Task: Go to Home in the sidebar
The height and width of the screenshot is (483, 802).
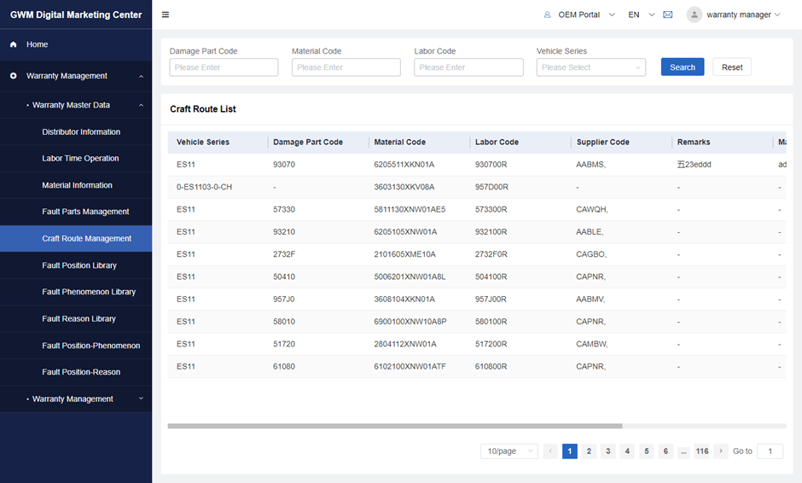Action: coord(76,44)
